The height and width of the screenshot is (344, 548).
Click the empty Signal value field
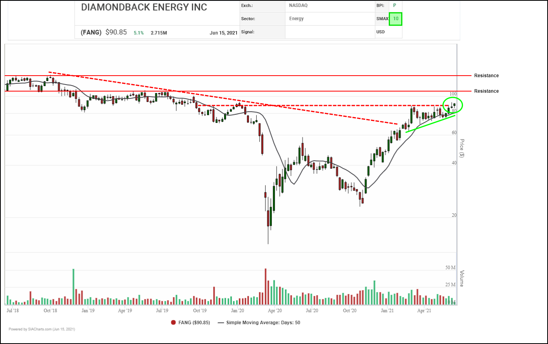pos(330,32)
